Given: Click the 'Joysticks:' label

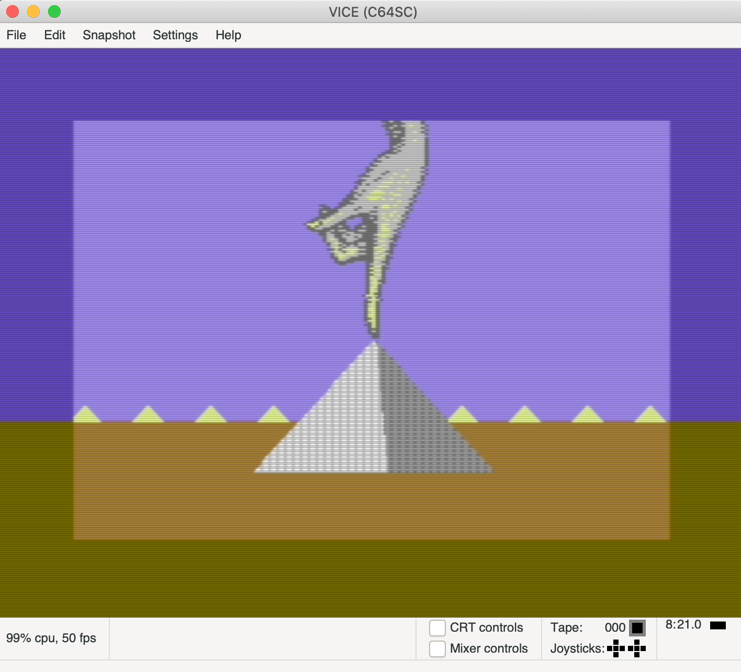Looking at the screenshot, I should point(578,648).
